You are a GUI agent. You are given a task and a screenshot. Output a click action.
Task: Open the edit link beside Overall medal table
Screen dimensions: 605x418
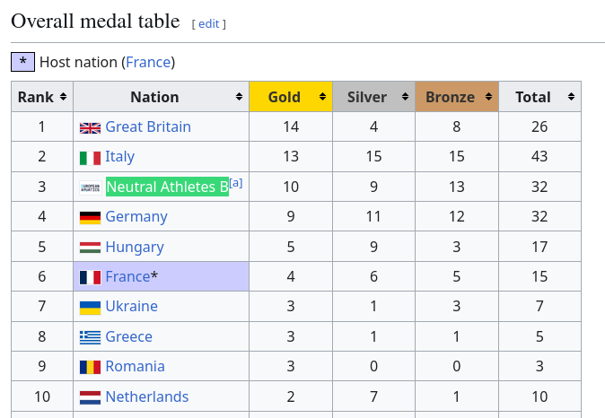[x=209, y=24]
